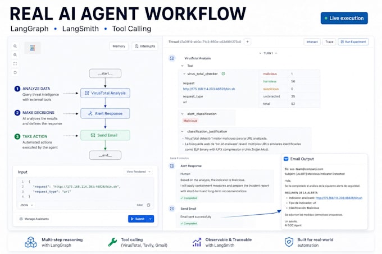The height and width of the screenshot is (254, 382).
Task: Open the View Rendered dropdown
Action: (138, 172)
